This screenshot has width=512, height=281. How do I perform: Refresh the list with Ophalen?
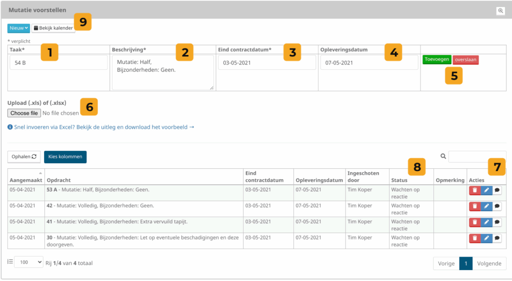(24, 157)
